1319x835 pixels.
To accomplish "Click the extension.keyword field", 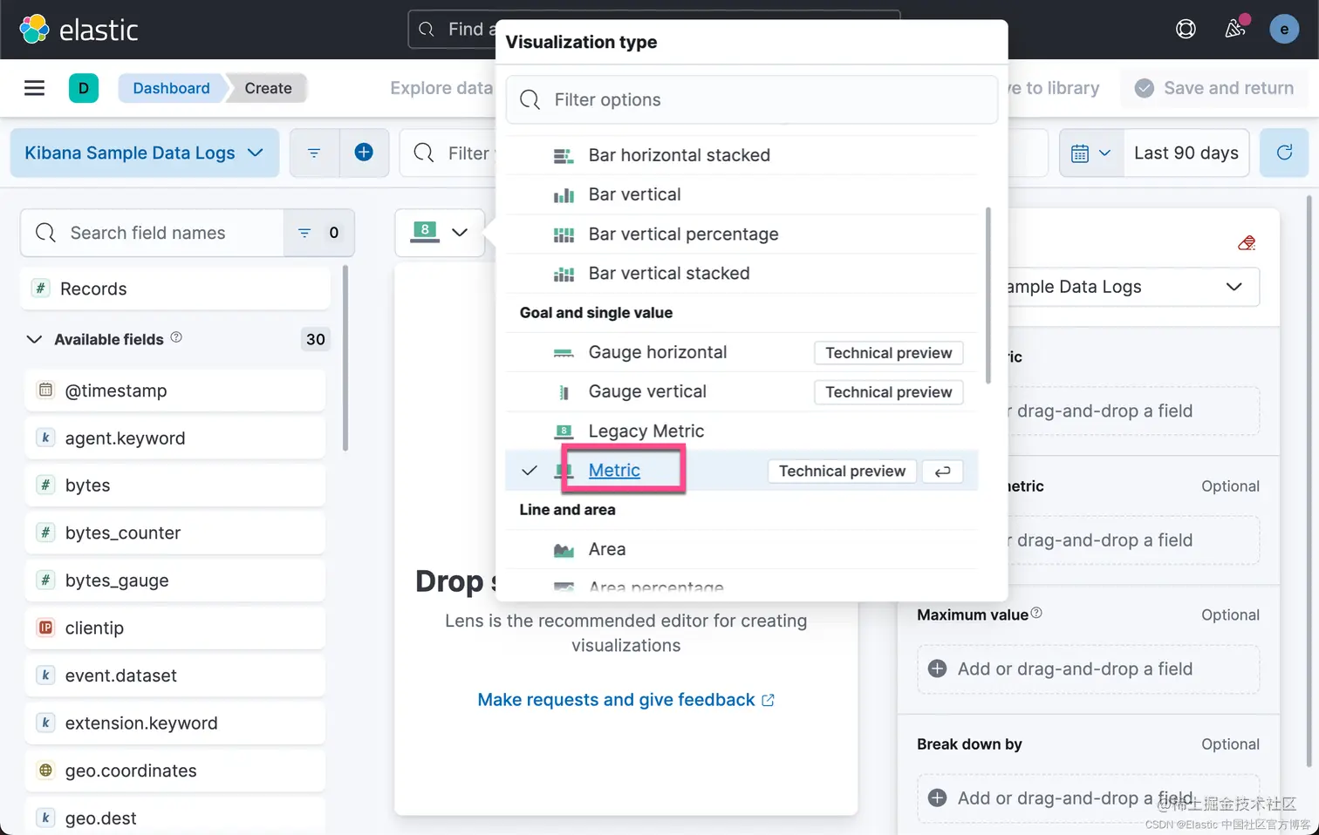I will (x=175, y=723).
